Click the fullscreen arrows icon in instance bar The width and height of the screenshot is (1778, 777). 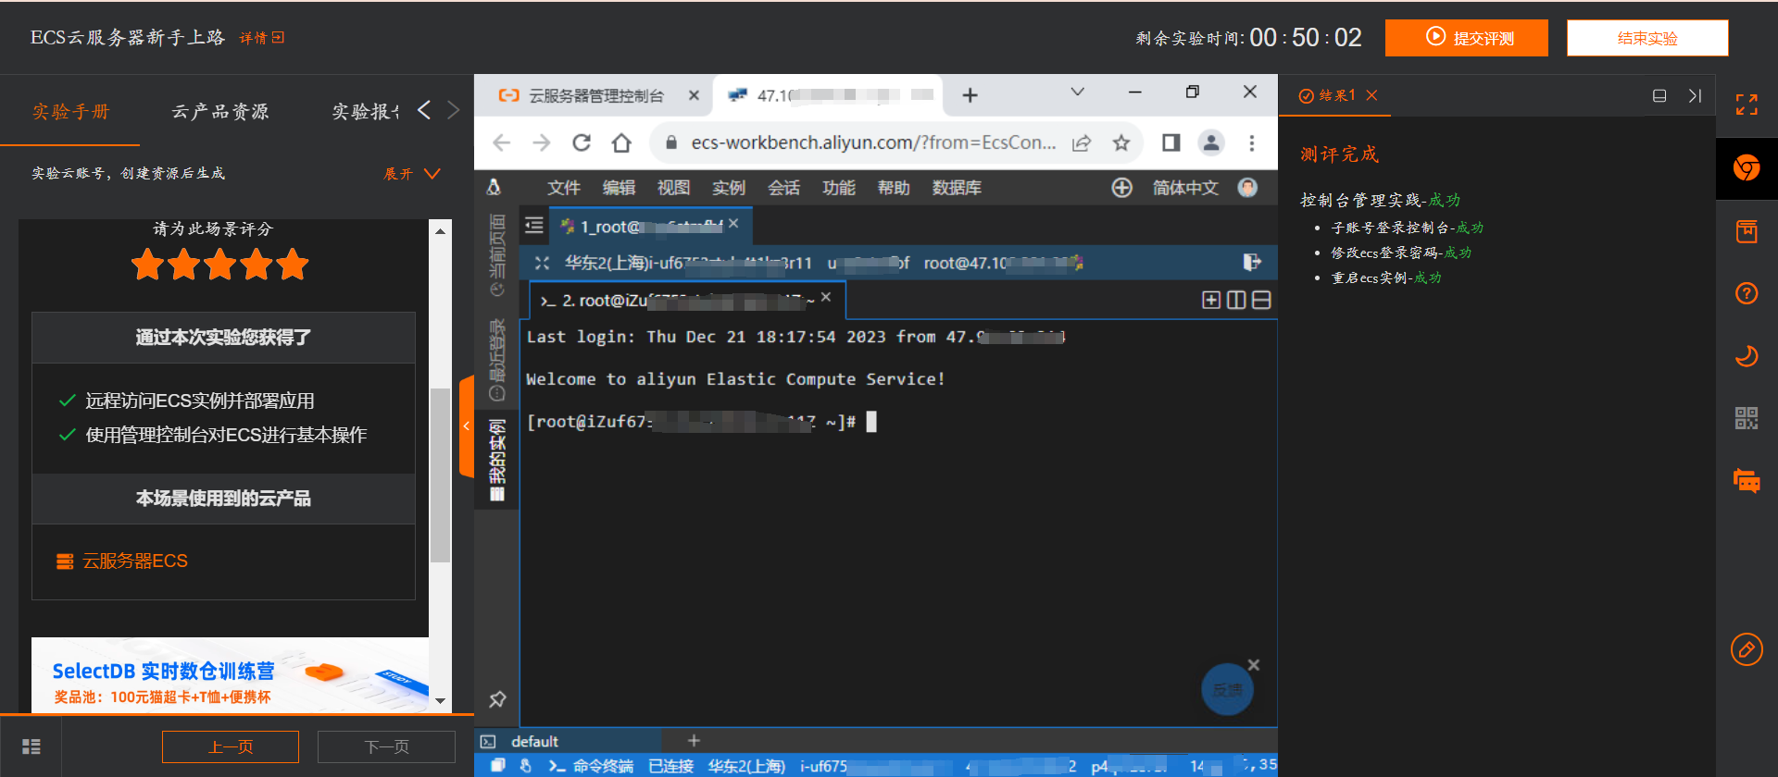click(x=543, y=264)
